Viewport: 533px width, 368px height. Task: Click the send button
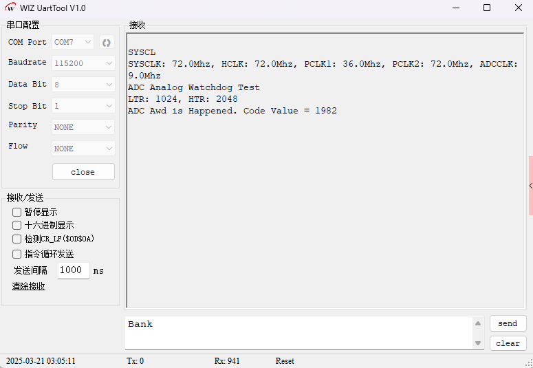(x=508, y=323)
